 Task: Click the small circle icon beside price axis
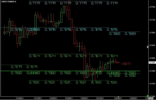[148, 47]
